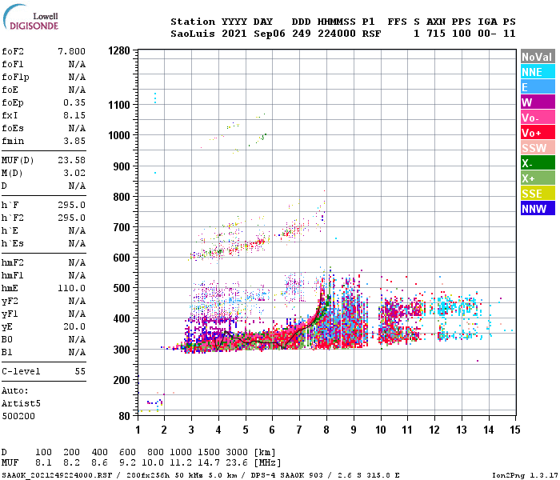Click the 15 MHz frequency axis label
The width and height of the screenshot is (560, 480).
tap(515, 430)
